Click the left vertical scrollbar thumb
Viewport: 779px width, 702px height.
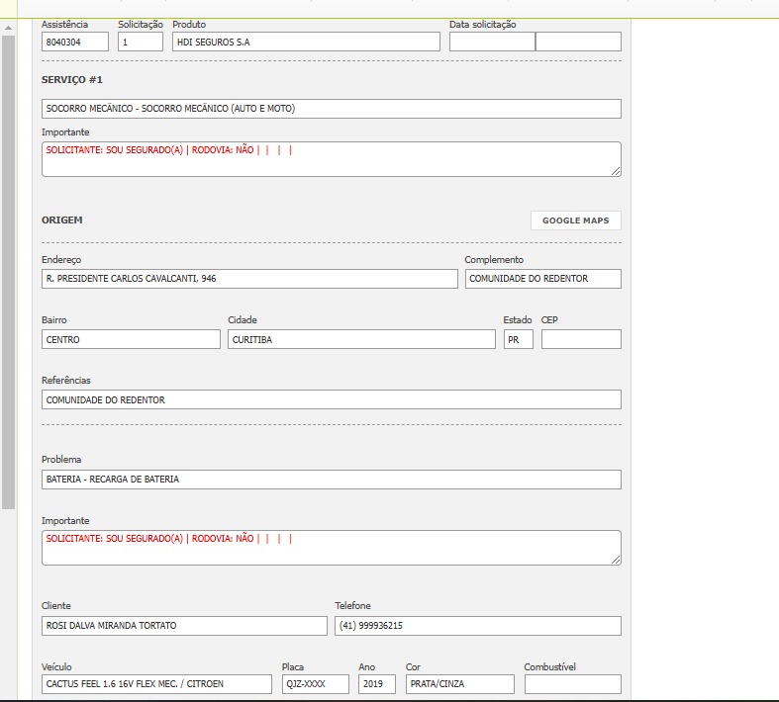point(8,267)
